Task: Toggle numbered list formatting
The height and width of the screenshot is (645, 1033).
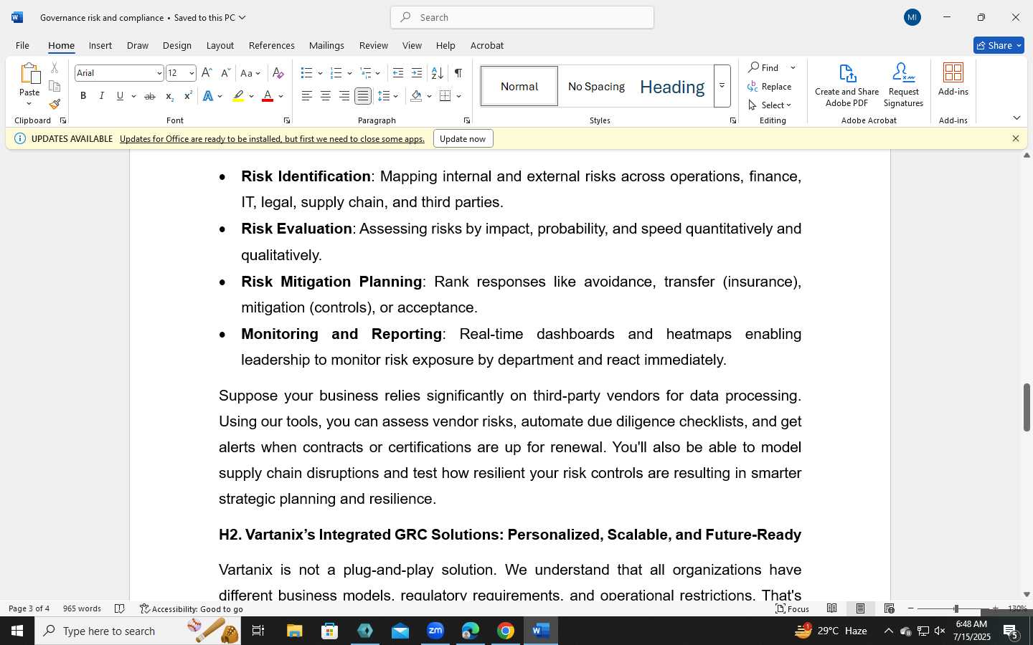Action: [336, 73]
